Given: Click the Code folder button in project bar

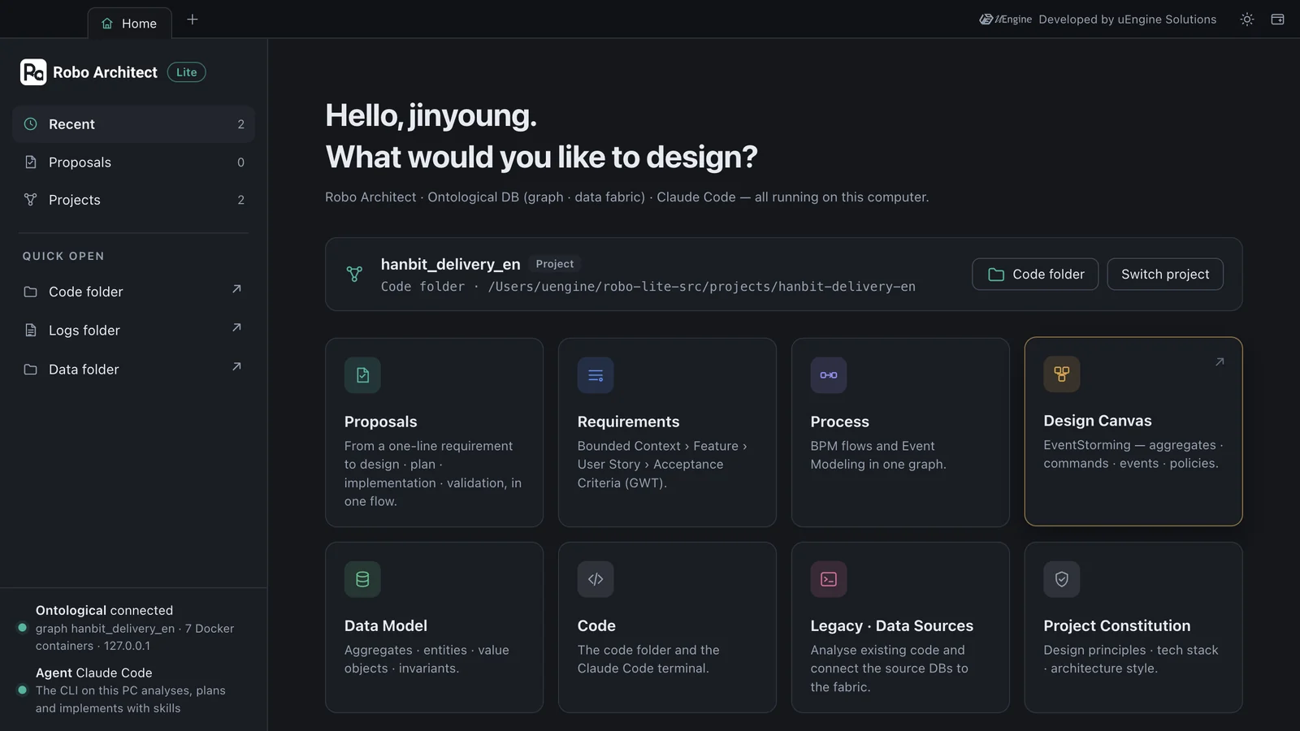Looking at the screenshot, I should (1035, 275).
